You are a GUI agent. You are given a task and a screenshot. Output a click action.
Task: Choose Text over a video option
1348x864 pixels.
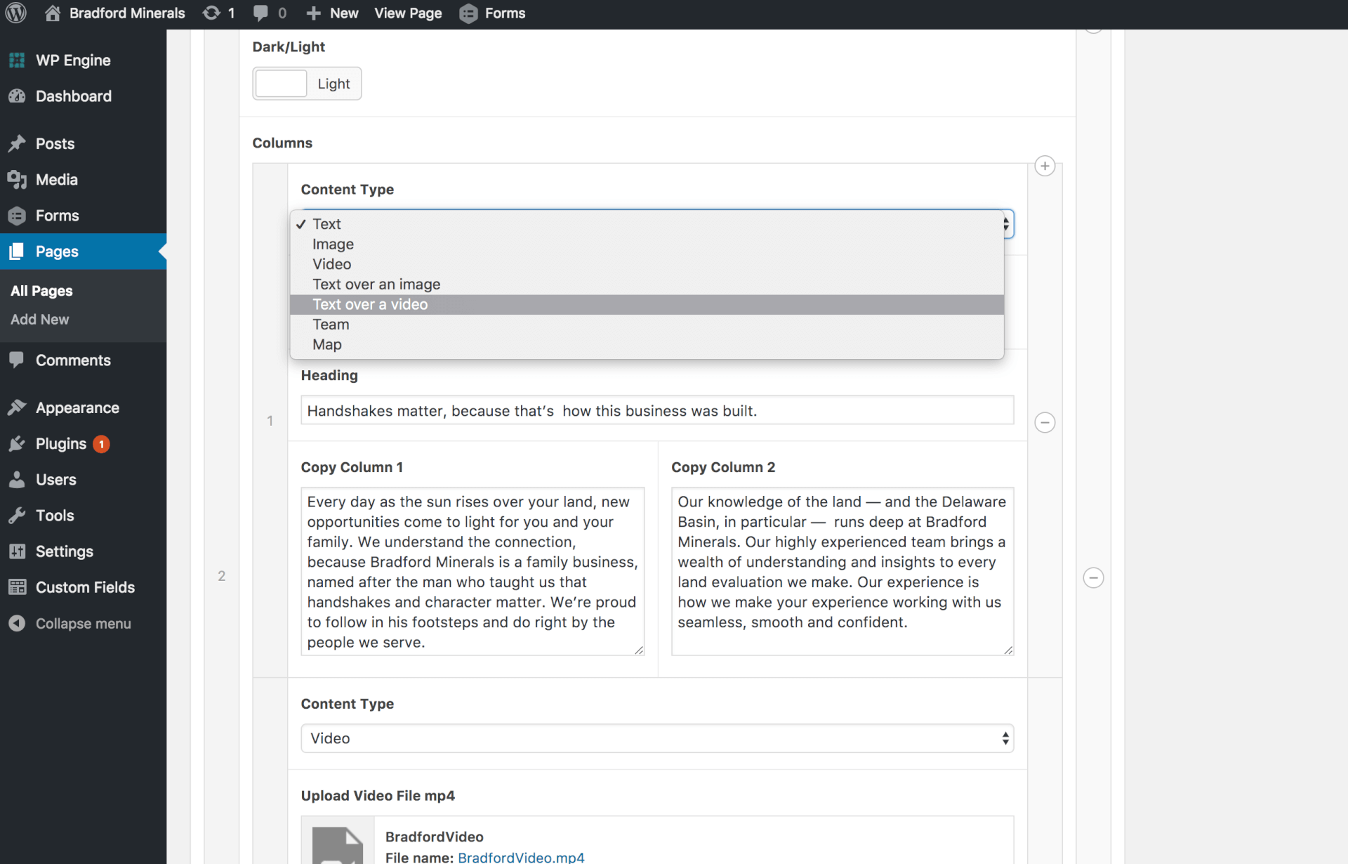coord(647,304)
